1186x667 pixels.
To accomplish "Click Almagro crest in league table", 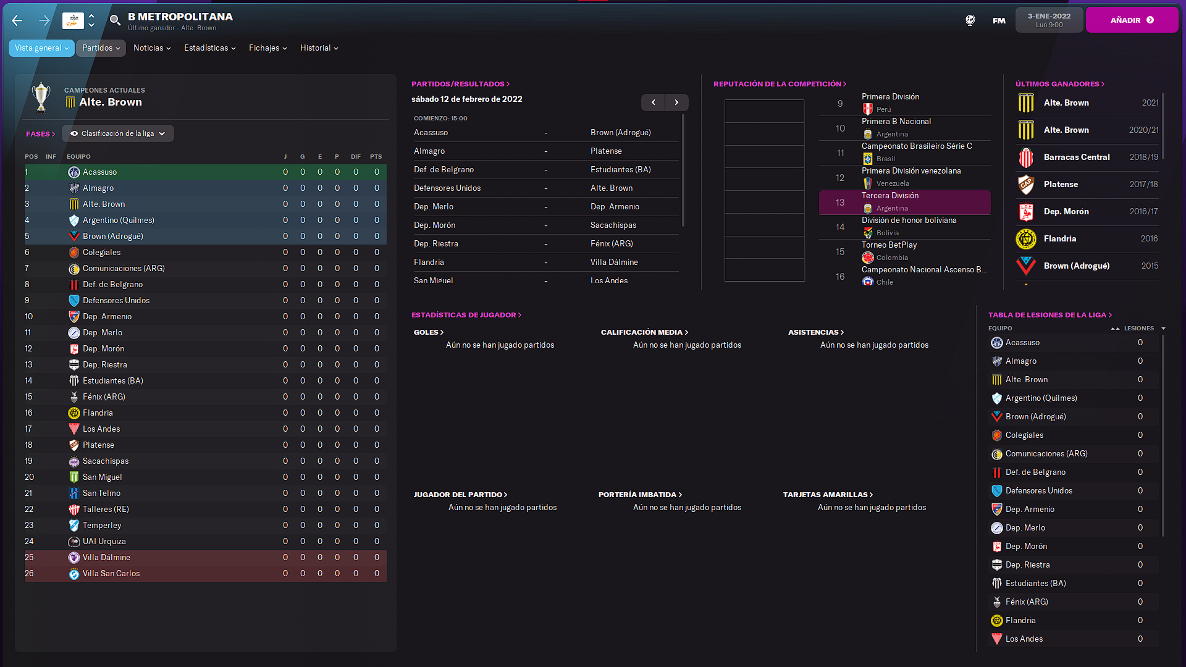I will (74, 188).
